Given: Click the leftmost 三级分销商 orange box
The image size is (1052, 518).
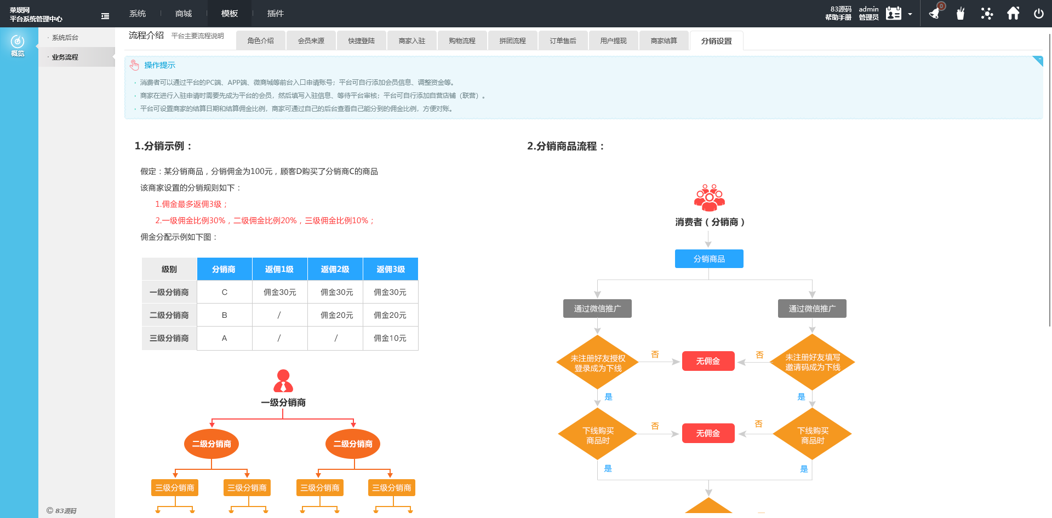Looking at the screenshot, I should coord(175,487).
